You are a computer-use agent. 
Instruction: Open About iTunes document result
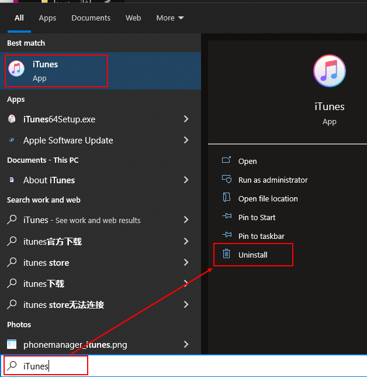coord(101,180)
